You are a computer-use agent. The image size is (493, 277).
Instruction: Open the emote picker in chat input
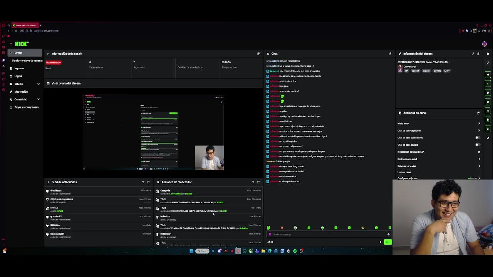tap(388, 234)
